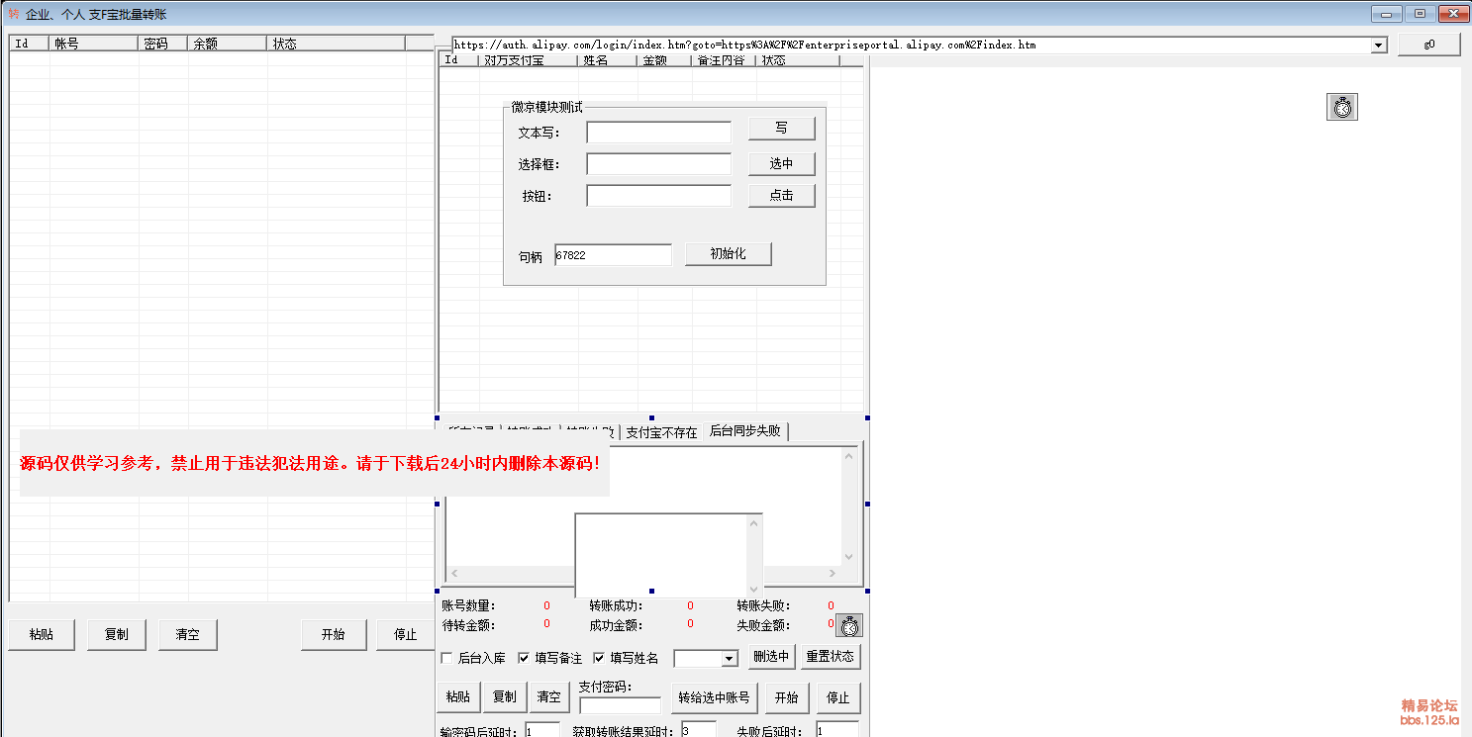Image resolution: width=1472 pixels, height=737 pixels.
Task: Click the 账号数量 label
Action: [468, 605]
